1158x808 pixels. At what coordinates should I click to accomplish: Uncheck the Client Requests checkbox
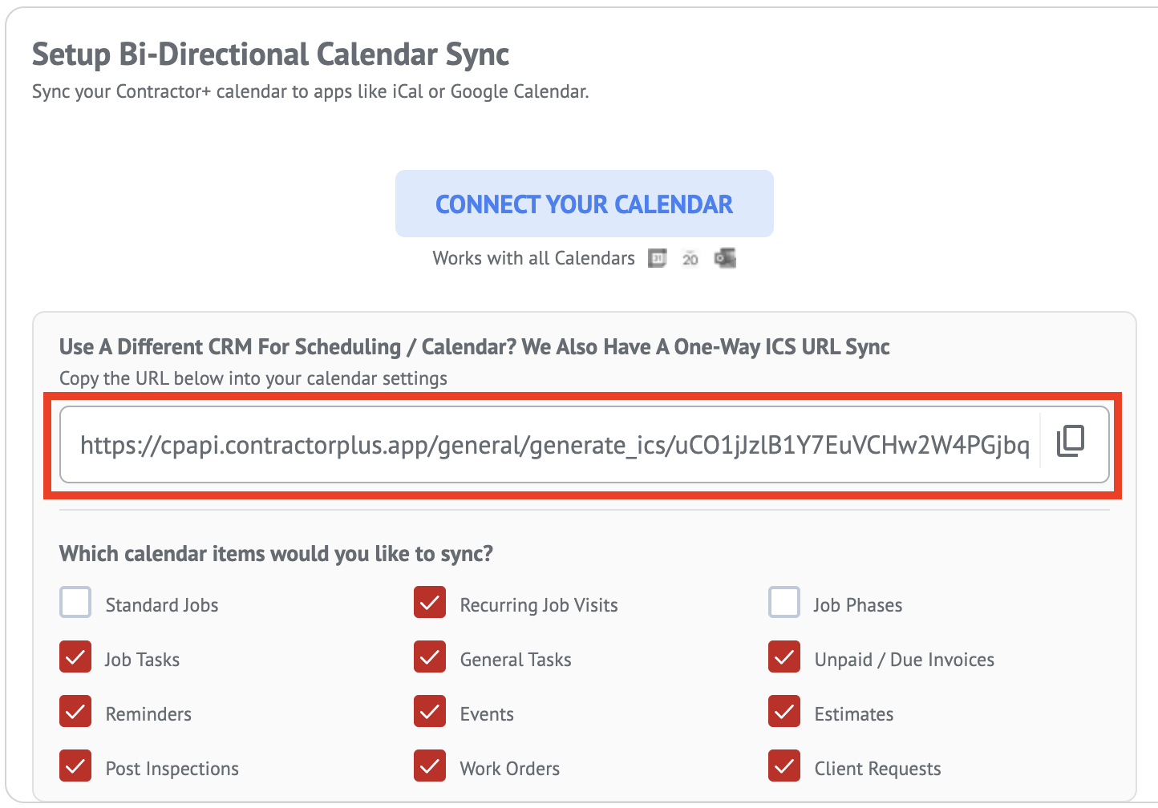[x=784, y=766]
